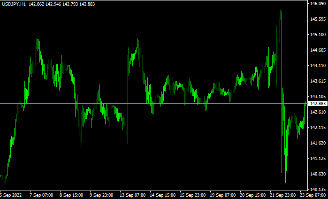The height and width of the screenshot is (199, 328).
Task: Click the 143.615 price scale label
Action: (x=318, y=81)
